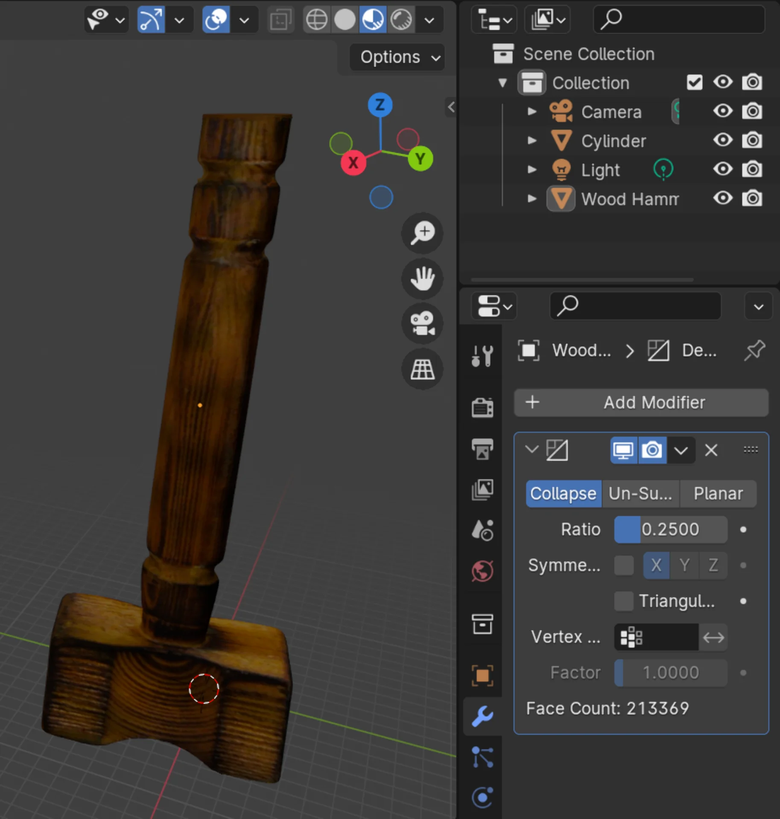Click the pan hand viewport icon

pos(422,278)
